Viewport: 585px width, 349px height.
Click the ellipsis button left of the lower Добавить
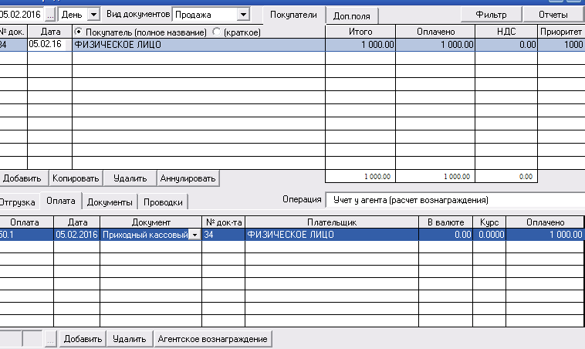click(51, 339)
